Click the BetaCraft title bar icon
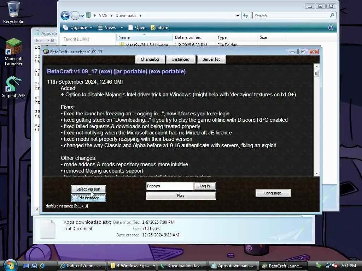The image size is (362, 271). point(46,52)
